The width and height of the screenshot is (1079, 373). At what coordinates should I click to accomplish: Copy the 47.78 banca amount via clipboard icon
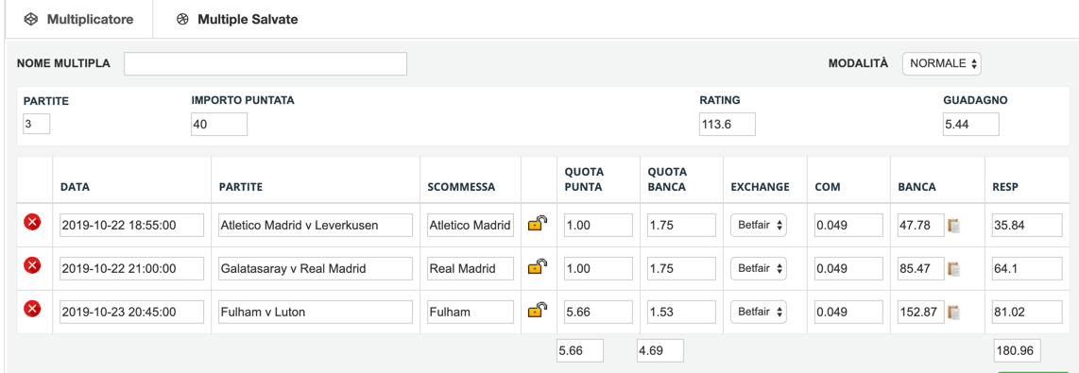[x=953, y=225]
